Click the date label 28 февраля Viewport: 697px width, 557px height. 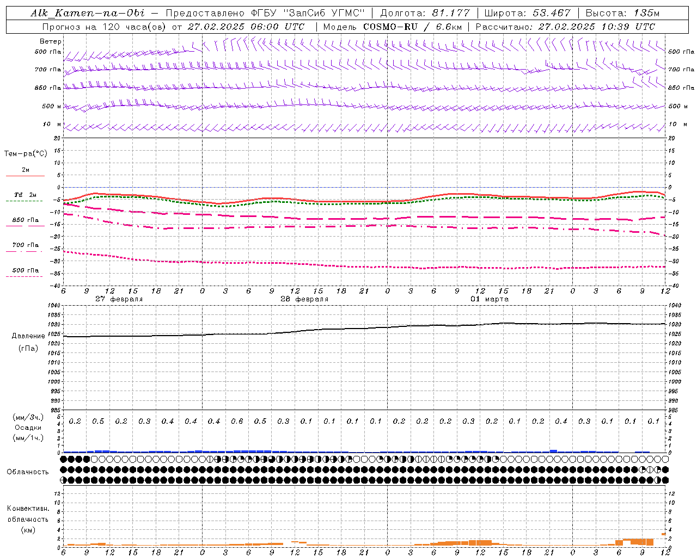pyautogui.click(x=304, y=299)
